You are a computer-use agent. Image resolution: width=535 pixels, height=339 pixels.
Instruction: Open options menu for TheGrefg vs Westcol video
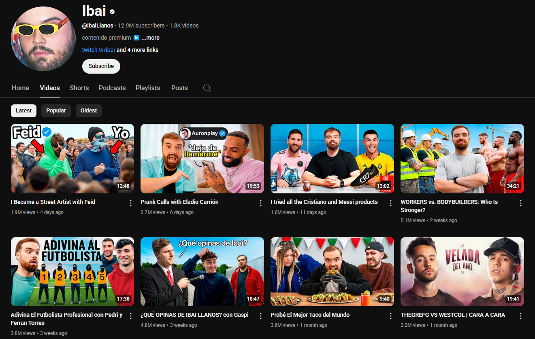tap(521, 316)
